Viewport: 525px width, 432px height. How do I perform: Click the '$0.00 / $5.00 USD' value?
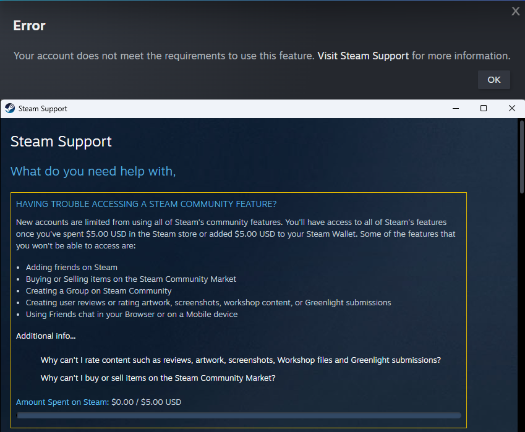coord(147,402)
